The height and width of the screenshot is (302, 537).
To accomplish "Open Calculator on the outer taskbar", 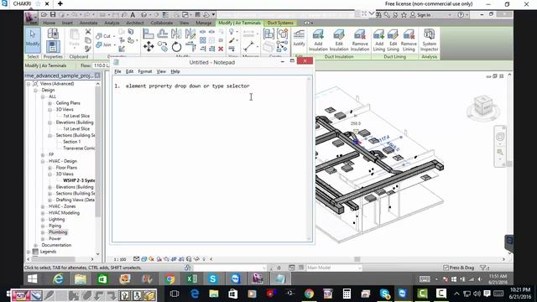I will (x=347, y=294).
